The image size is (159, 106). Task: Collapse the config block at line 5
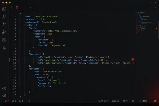(19, 25)
